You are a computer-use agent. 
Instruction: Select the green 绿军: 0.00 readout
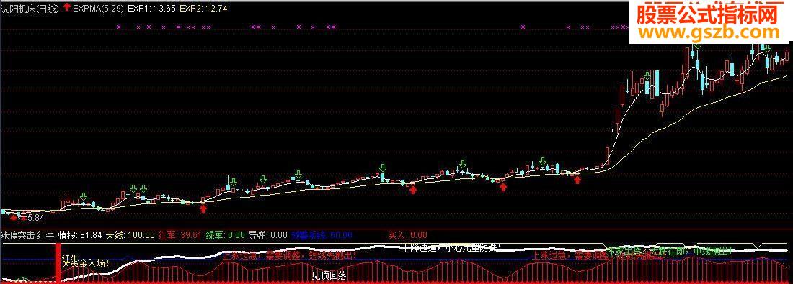coord(225,234)
